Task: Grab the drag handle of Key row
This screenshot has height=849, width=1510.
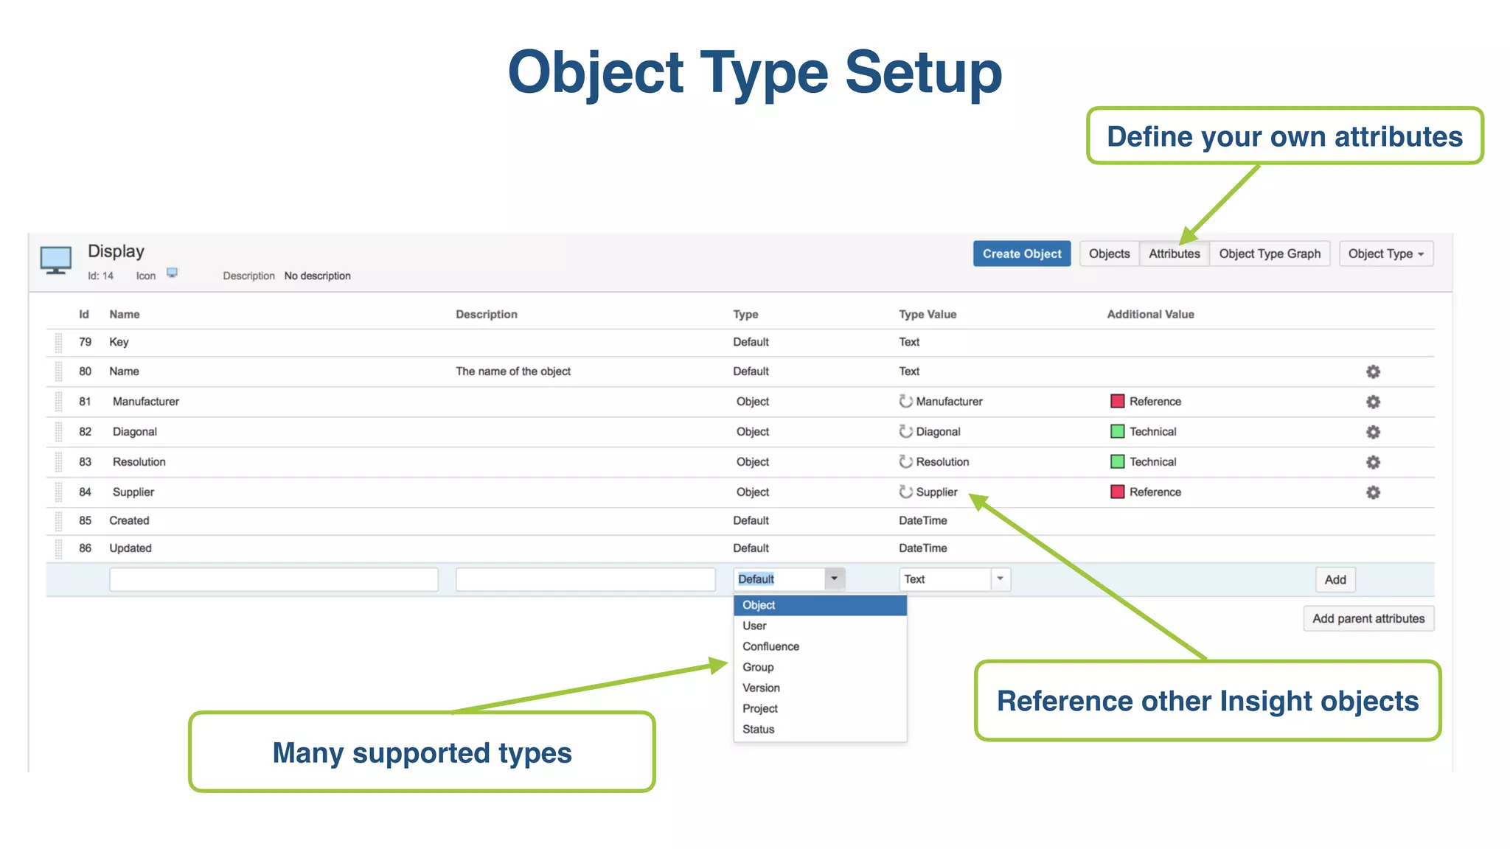Action: pyautogui.click(x=58, y=343)
